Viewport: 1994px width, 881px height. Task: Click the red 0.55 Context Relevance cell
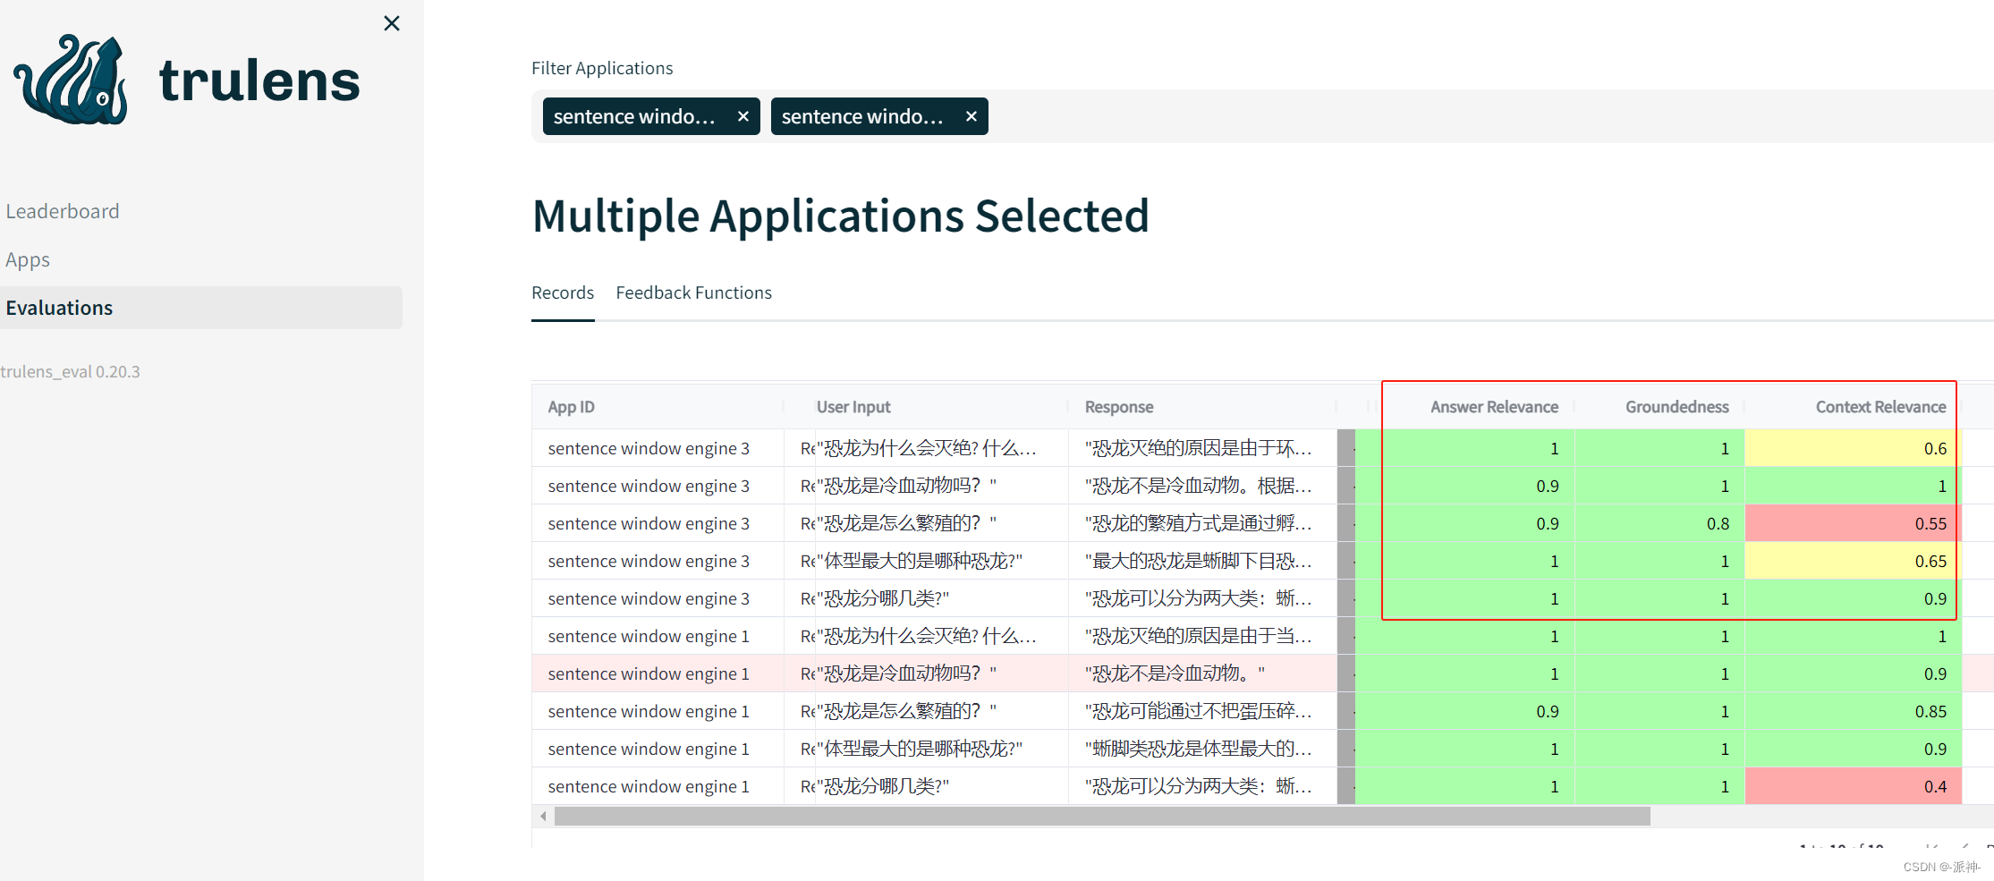(x=1853, y=523)
